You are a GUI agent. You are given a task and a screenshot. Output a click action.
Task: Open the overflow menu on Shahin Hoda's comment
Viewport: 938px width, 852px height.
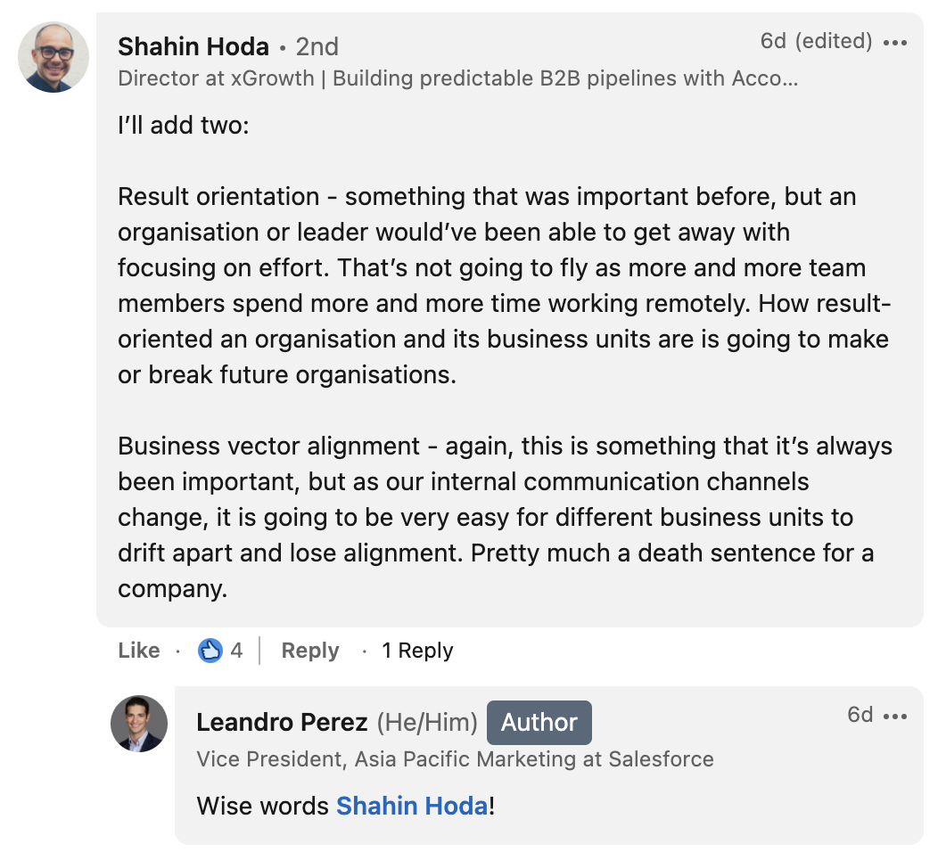click(x=896, y=41)
